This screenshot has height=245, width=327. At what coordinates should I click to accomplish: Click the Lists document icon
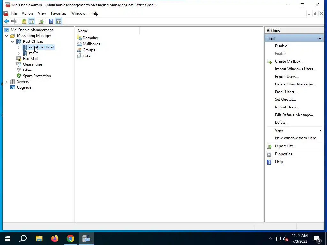79,56
